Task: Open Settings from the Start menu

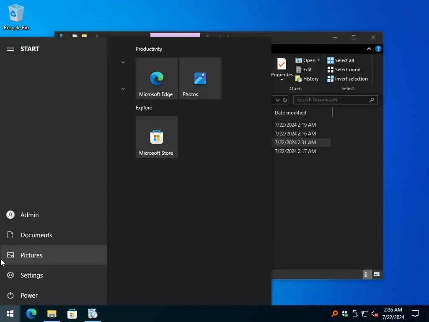Action: [53, 275]
